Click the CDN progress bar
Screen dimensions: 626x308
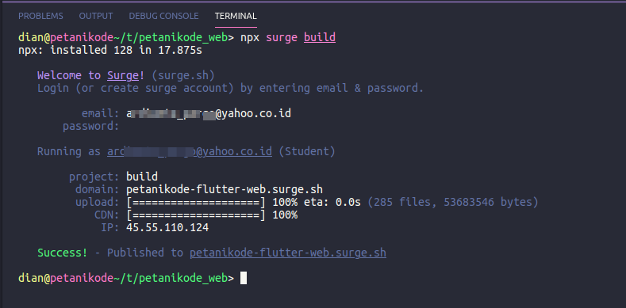pos(196,215)
